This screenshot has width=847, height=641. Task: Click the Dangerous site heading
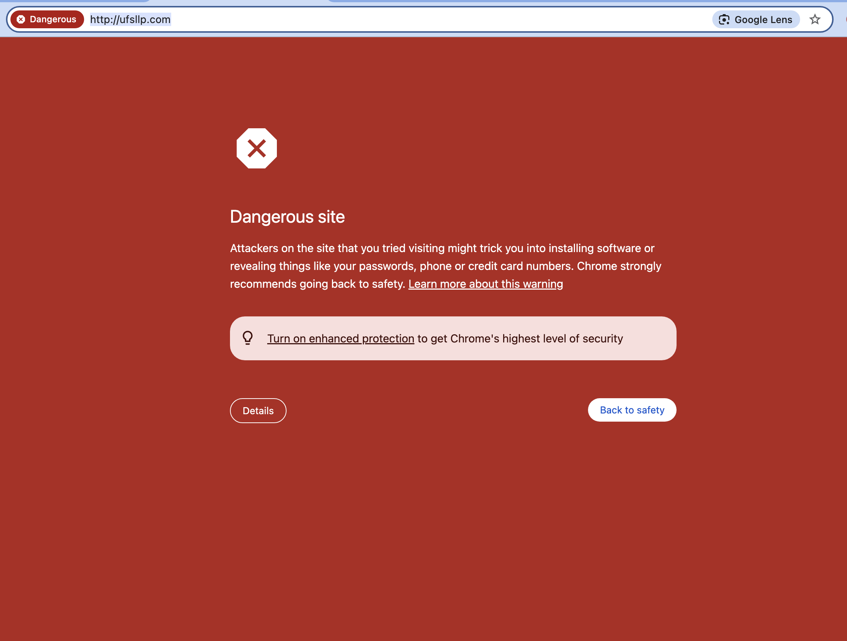pyautogui.click(x=287, y=217)
